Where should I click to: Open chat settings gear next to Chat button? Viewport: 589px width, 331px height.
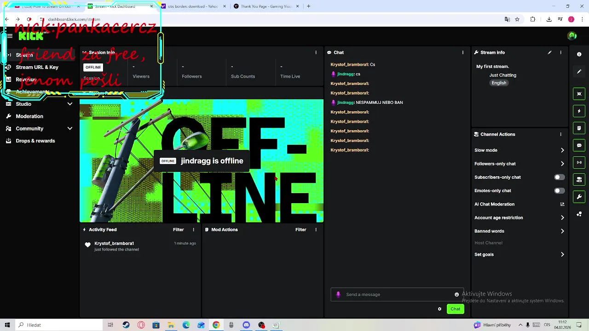(439, 309)
